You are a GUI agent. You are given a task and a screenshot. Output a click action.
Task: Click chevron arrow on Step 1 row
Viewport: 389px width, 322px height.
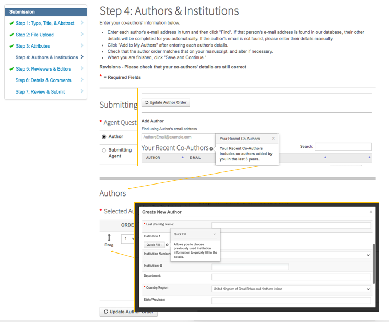pos(82,22)
